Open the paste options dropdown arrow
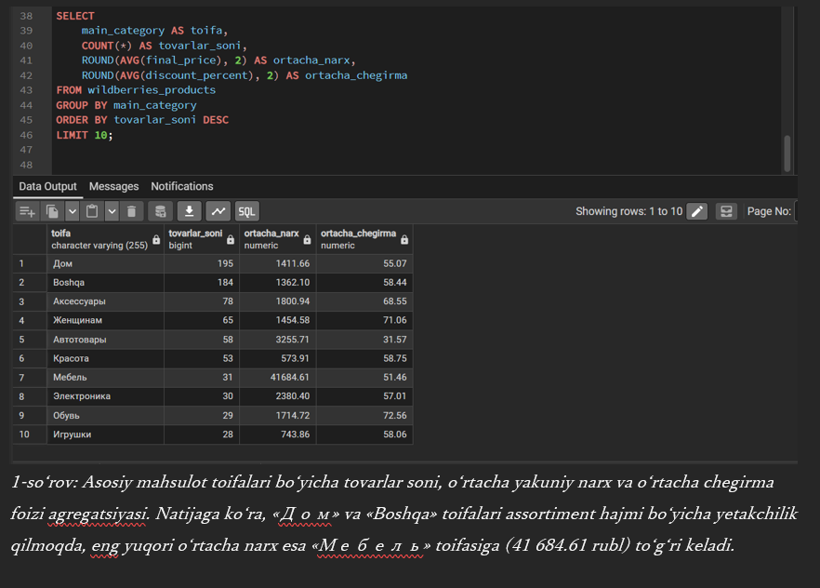The image size is (820, 588). [112, 211]
